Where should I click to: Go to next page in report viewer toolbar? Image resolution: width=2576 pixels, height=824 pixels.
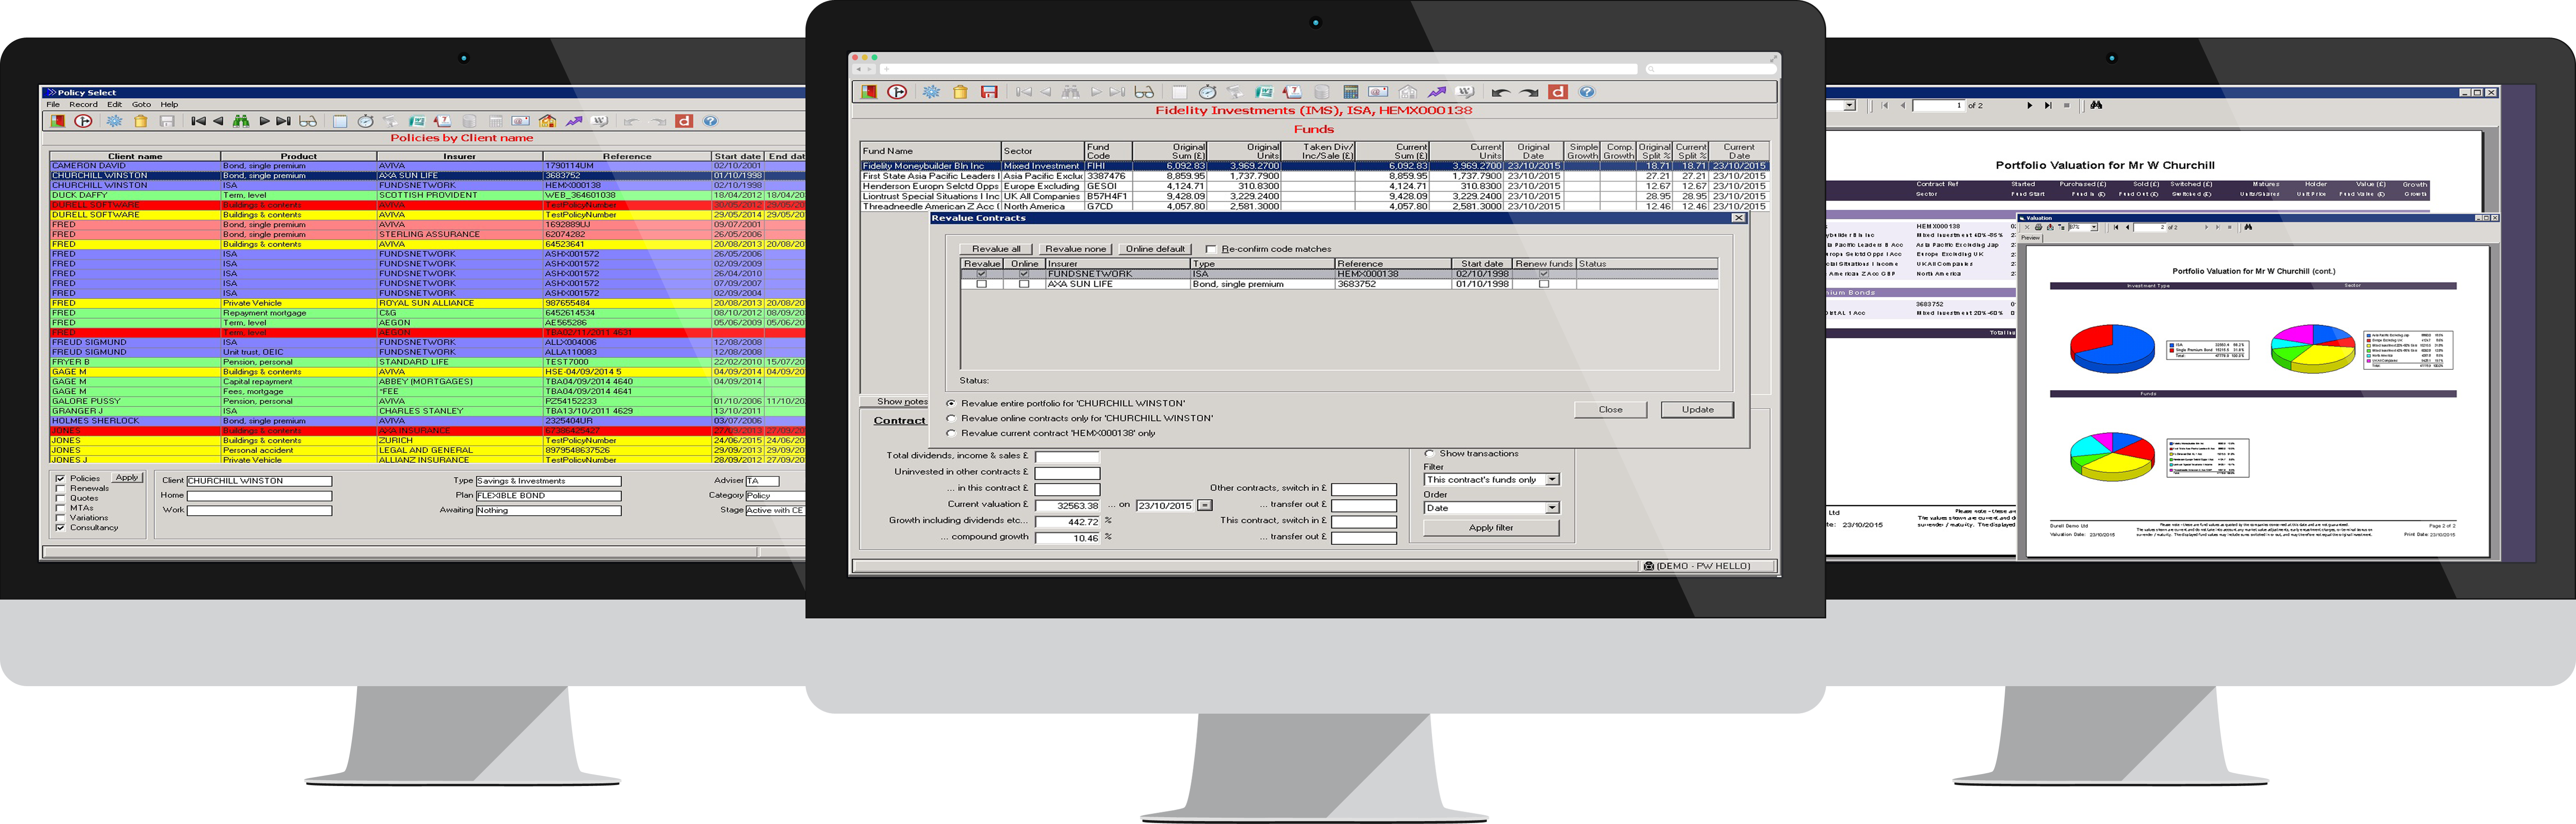[x=2029, y=105]
